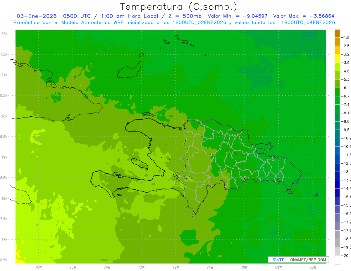
Task: Click the '21N' latitude axis label
Action: (x=5, y=75)
